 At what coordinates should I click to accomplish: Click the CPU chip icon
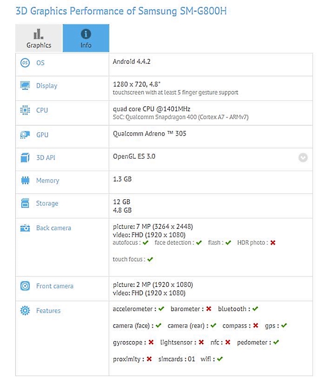[x=25, y=110]
